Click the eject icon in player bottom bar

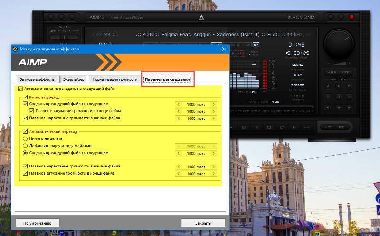(231, 127)
